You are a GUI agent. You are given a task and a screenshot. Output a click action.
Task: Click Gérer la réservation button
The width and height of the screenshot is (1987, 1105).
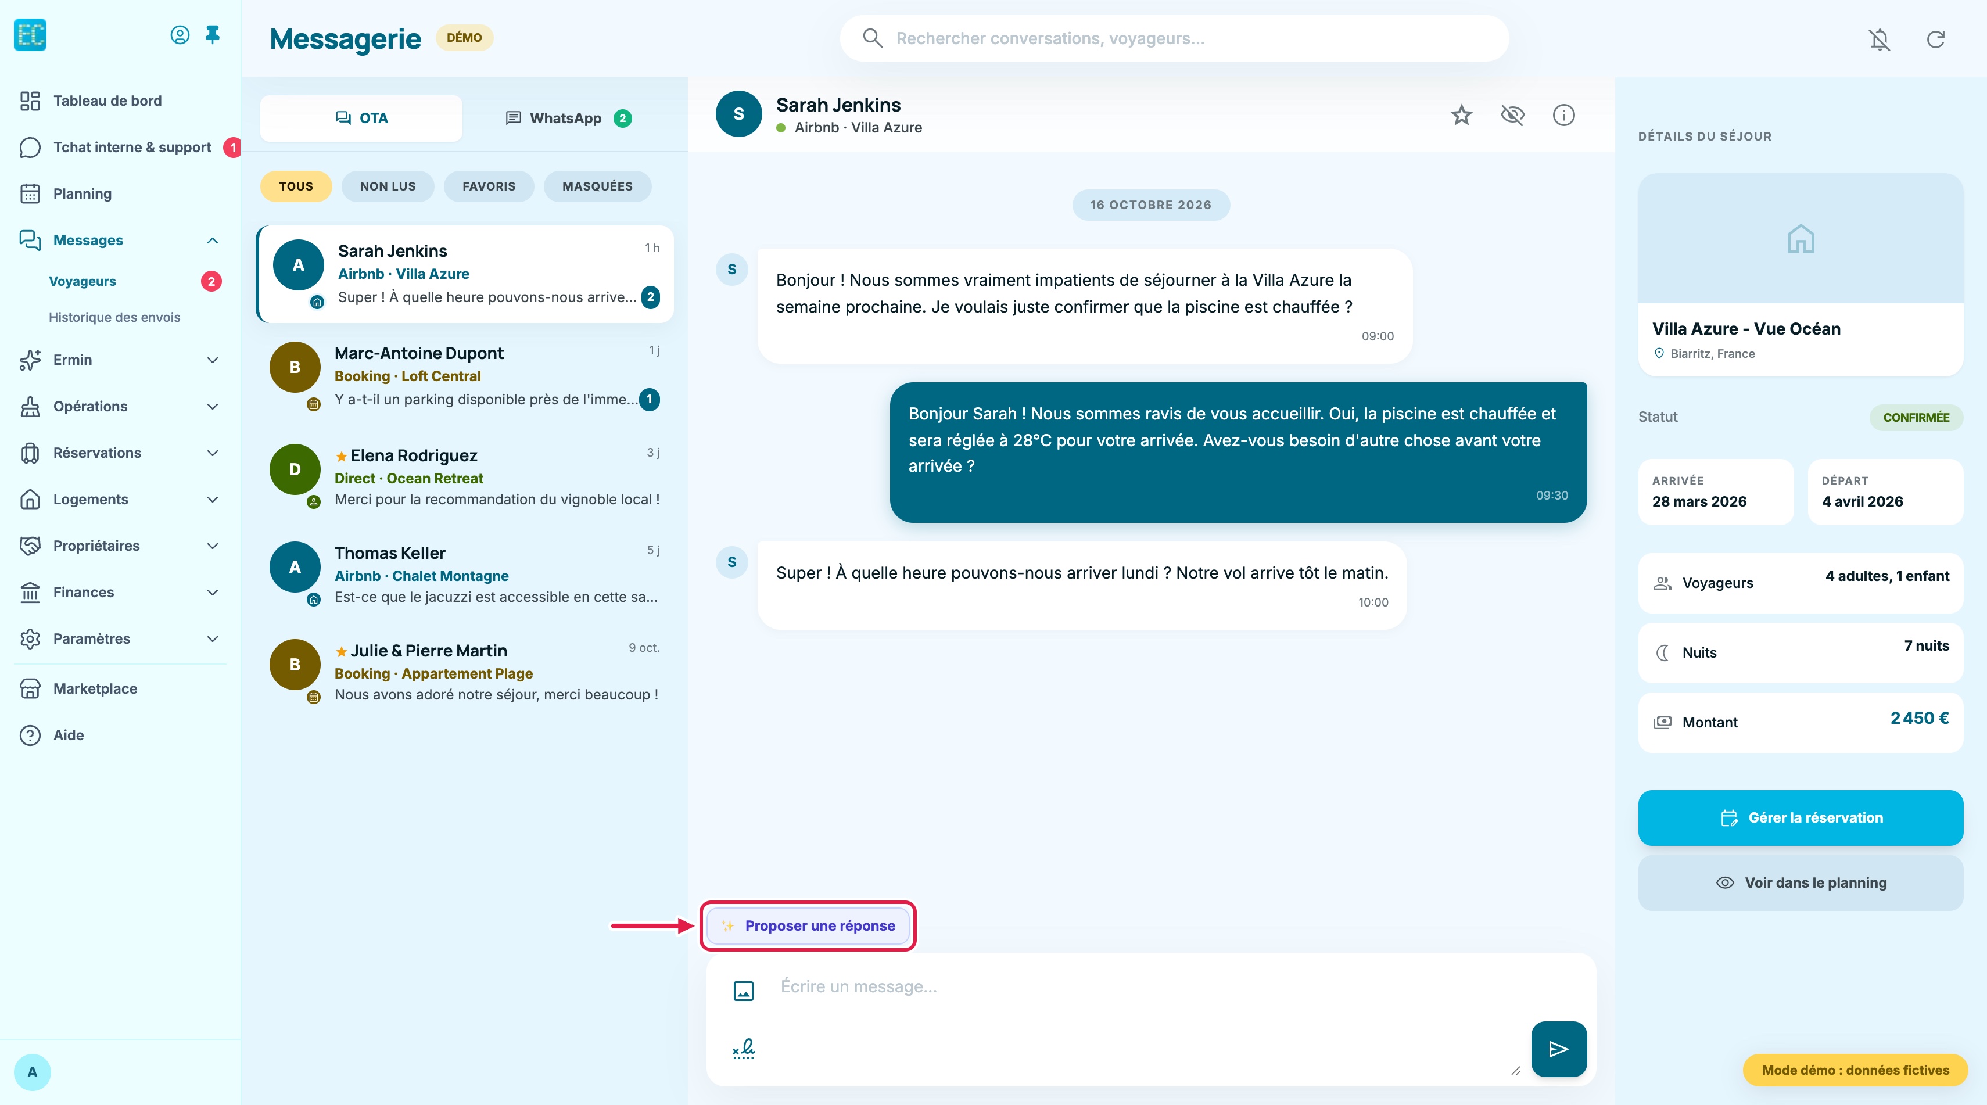[x=1801, y=817]
